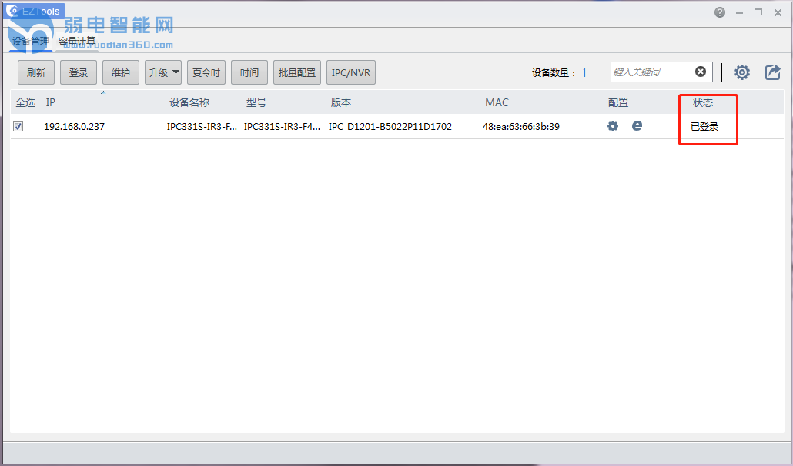Expand the 升级 upgrade dropdown
Screen dimensions: 793x466
coord(163,73)
